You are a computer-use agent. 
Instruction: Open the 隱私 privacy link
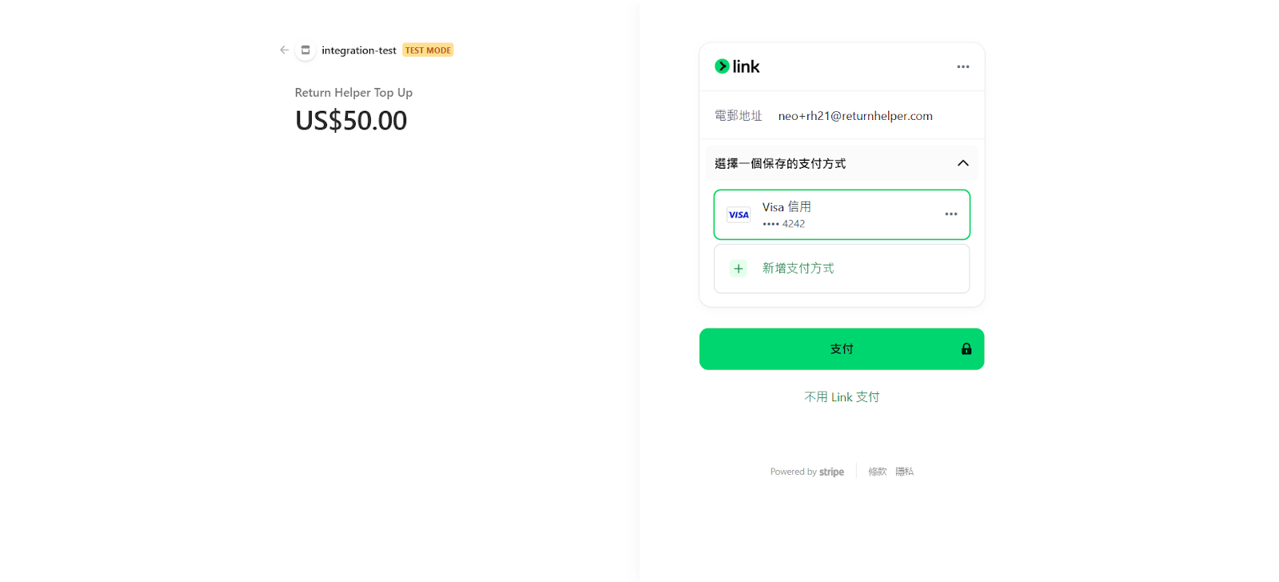tap(904, 472)
